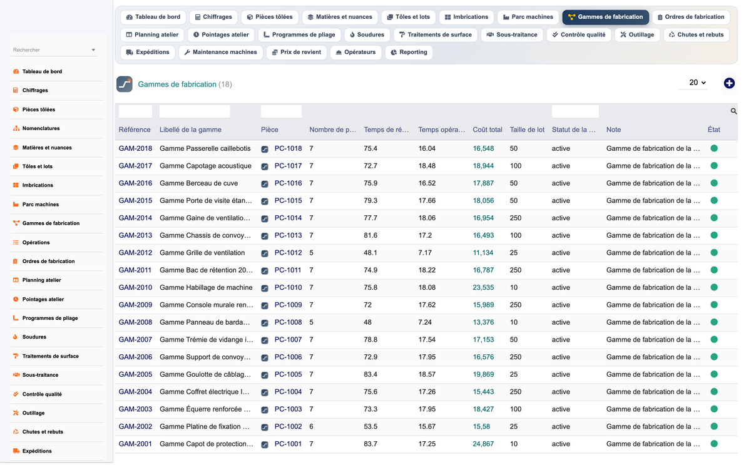Click the Nomenclatures sidebar icon
This screenshot has height=465, width=751.
(x=16, y=129)
